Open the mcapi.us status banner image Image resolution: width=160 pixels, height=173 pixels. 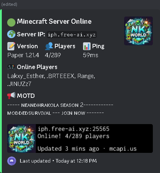80,138
